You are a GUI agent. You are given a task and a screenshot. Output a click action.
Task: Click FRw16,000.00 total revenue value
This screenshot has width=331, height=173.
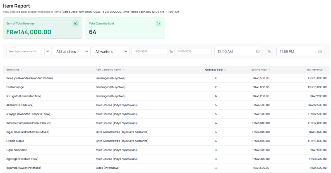tap(317, 141)
